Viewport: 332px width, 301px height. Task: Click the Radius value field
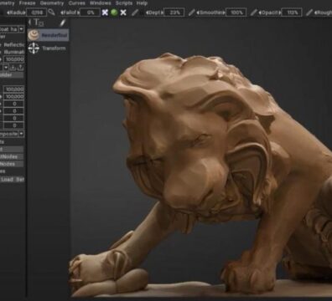tap(36, 13)
